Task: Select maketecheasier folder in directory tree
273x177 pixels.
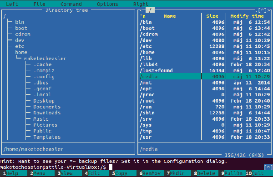Action: 45,59
